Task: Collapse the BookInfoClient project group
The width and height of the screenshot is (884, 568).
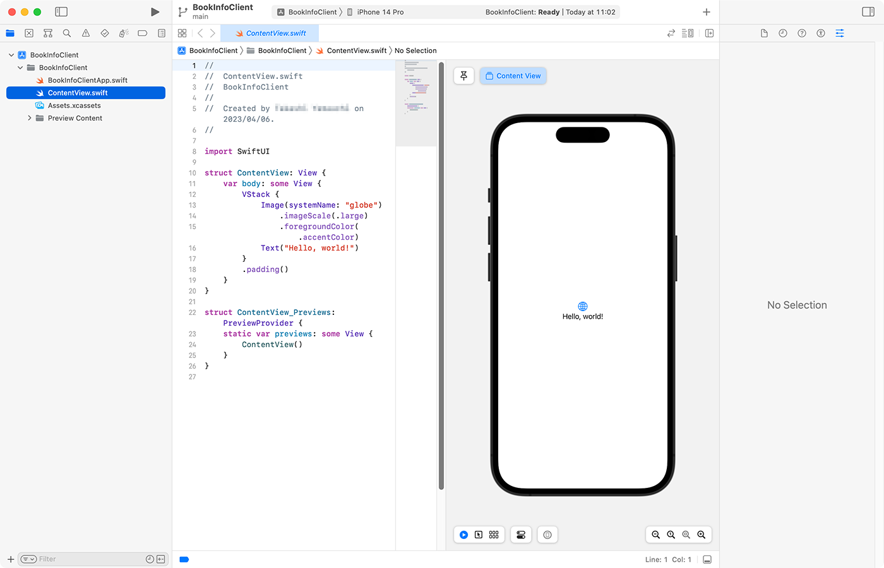Action: tap(11, 54)
